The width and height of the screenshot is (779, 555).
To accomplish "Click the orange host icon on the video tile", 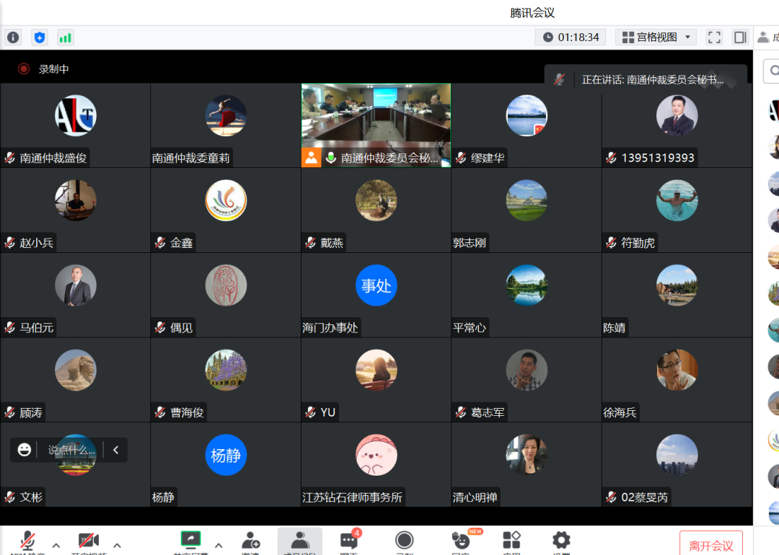I will 312,158.
